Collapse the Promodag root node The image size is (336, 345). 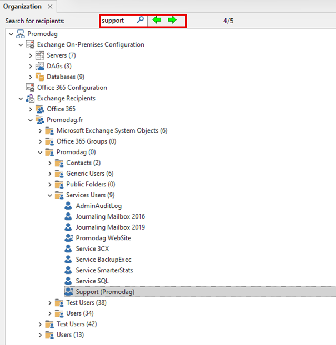pos(11,34)
